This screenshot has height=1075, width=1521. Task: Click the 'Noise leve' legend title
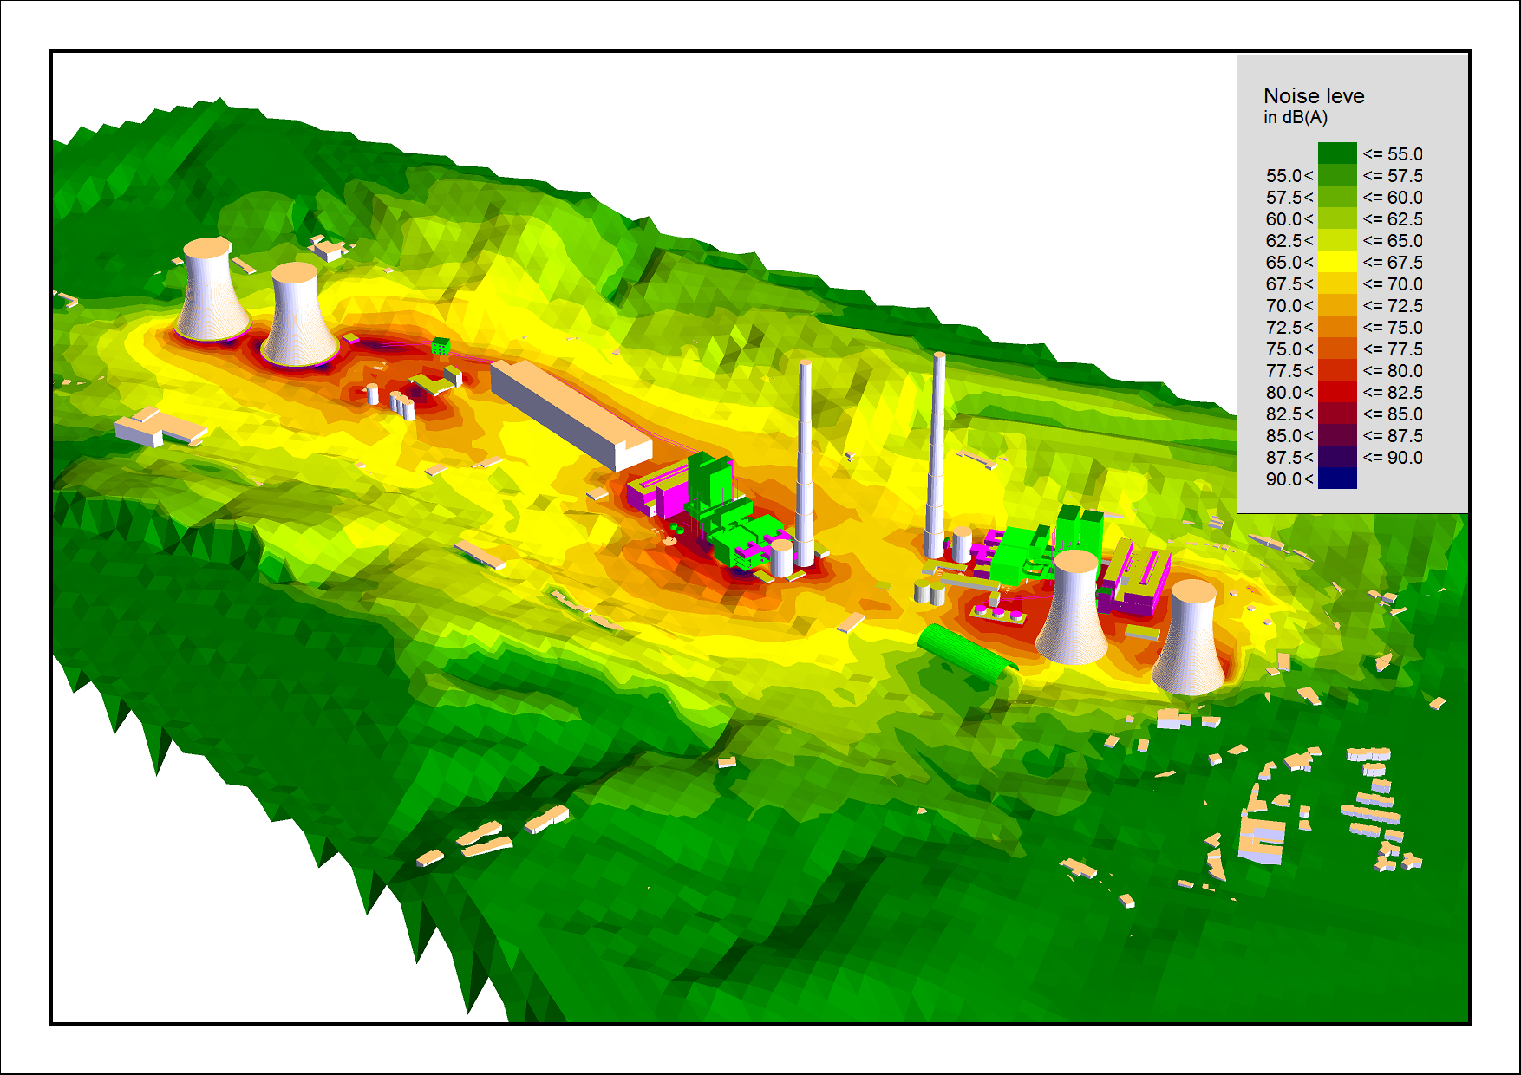1313,95
